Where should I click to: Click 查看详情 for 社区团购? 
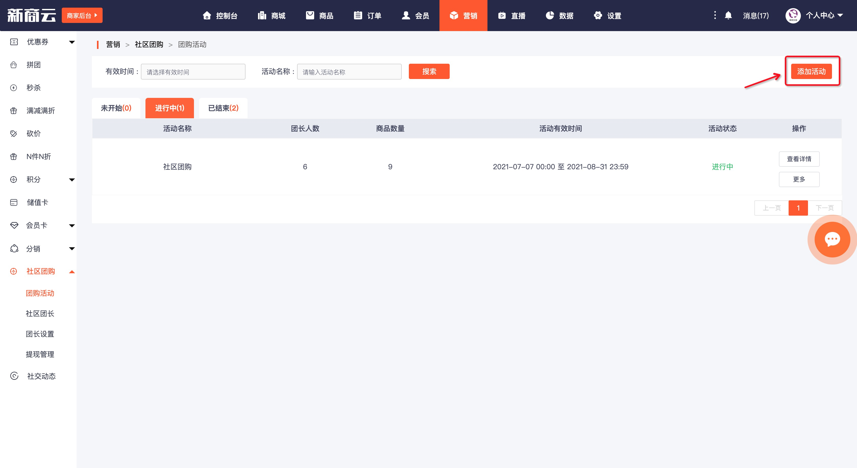pyautogui.click(x=799, y=159)
